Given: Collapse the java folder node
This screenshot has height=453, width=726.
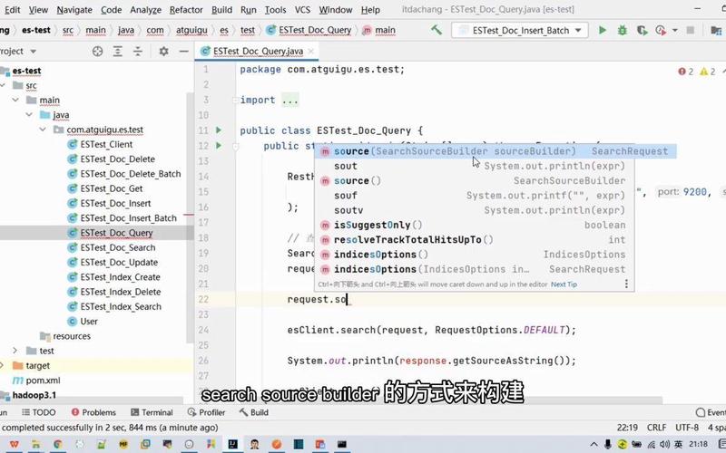Looking at the screenshot, I should 29,115.
